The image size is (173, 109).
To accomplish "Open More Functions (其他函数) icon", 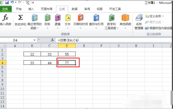I will coord(125,17).
